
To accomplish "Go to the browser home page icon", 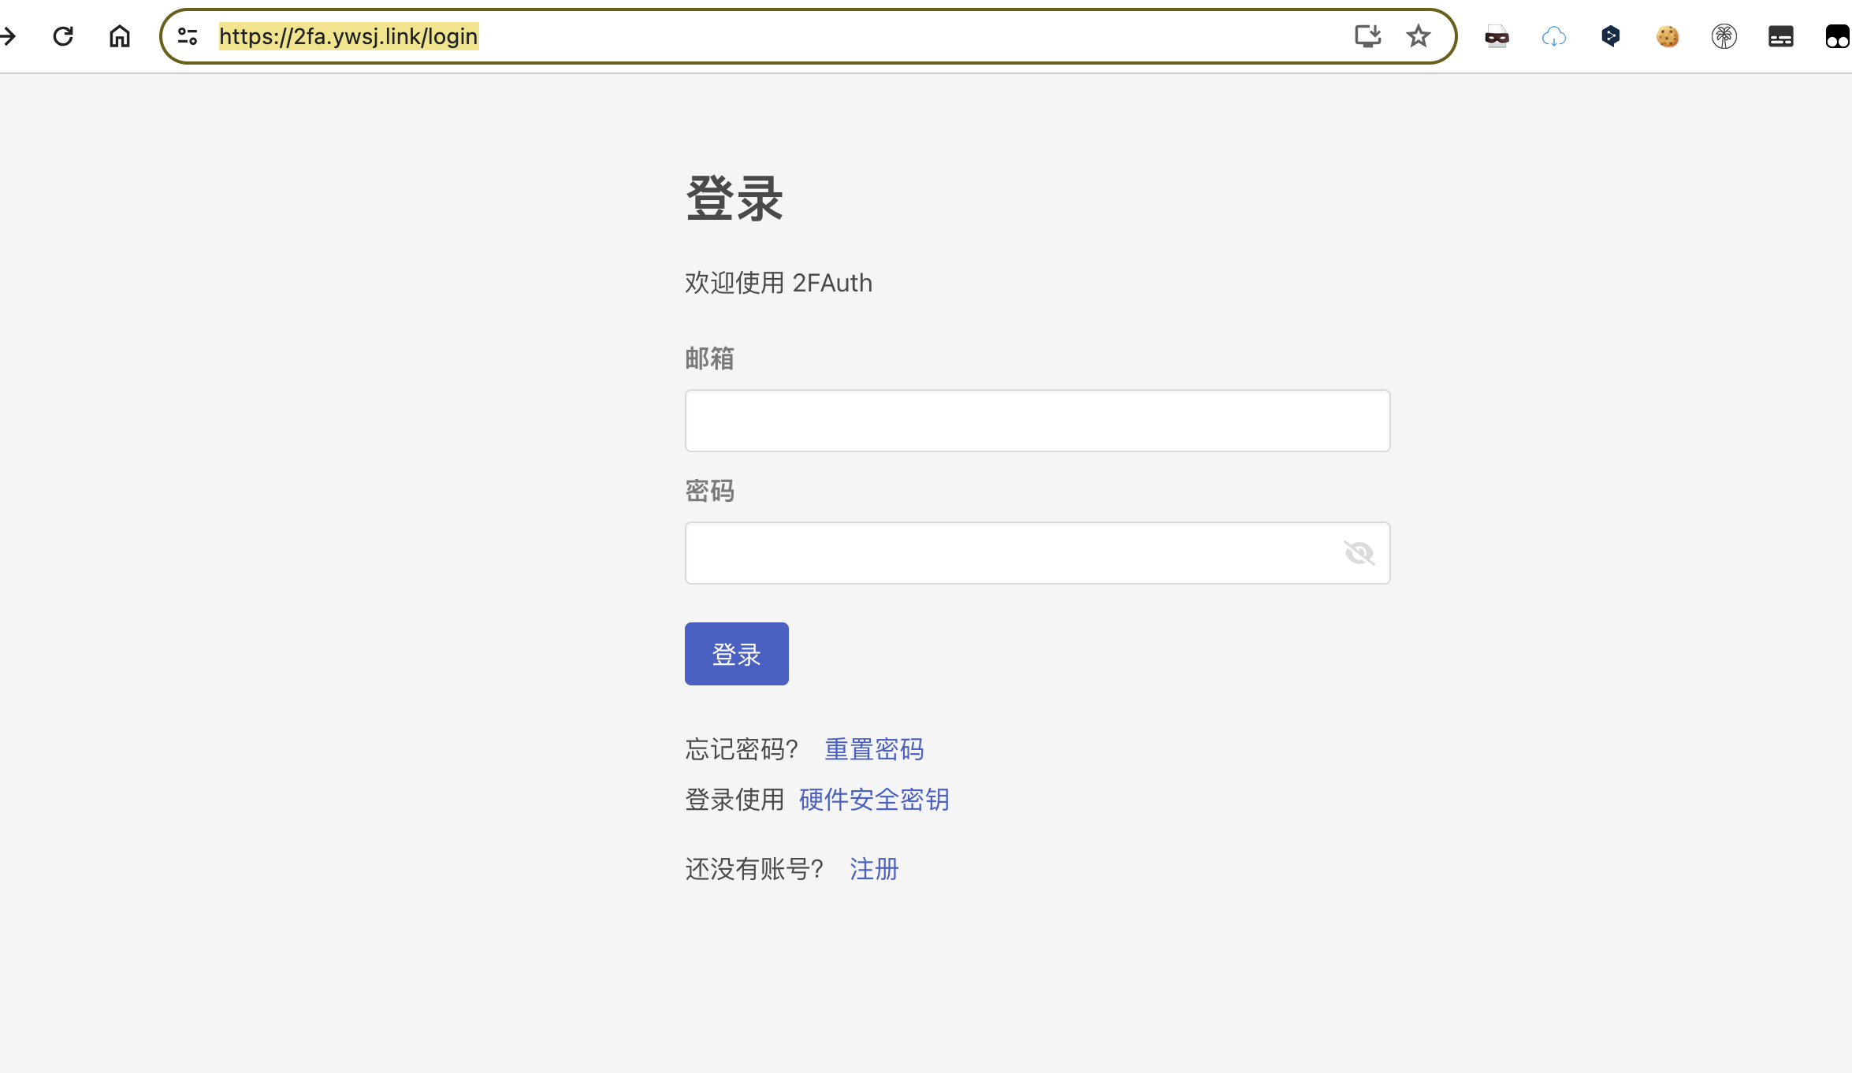I will (x=120, y=36).
